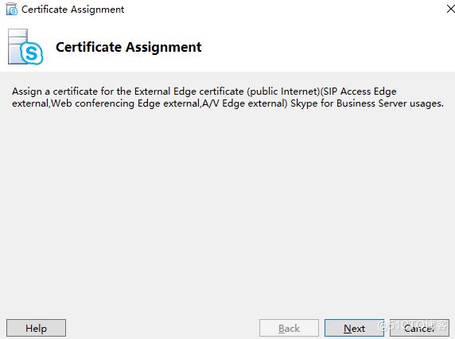Screen dimensions: 455x339
Task: Click the blue Skype S logo bubble
Action: (x=32, y=53)
